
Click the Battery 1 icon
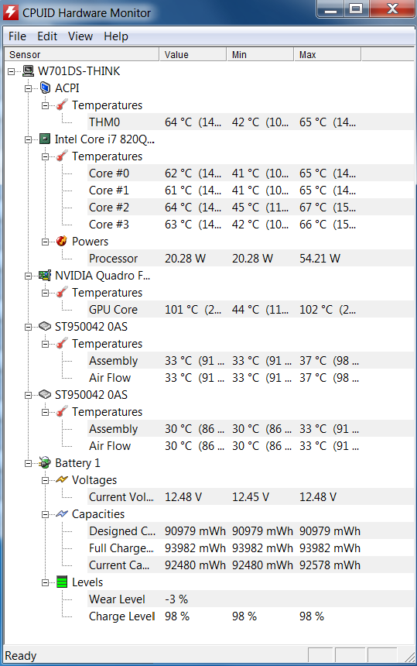(x=45, y=462)
